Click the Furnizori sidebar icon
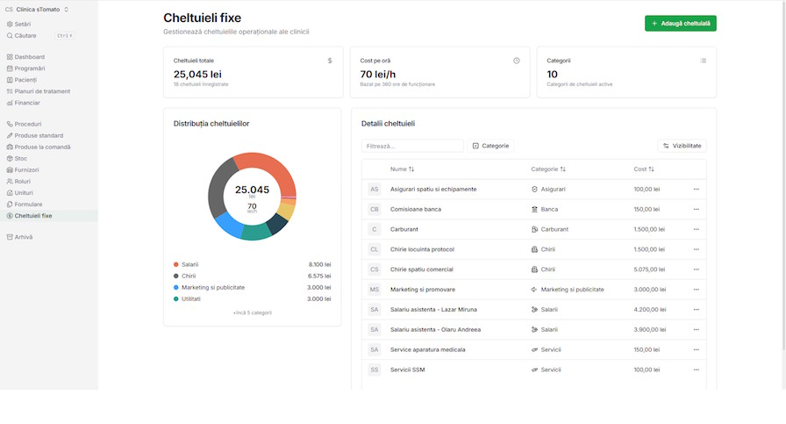The height and width of the screenshot is (424, 786). (x=10, y=170)
